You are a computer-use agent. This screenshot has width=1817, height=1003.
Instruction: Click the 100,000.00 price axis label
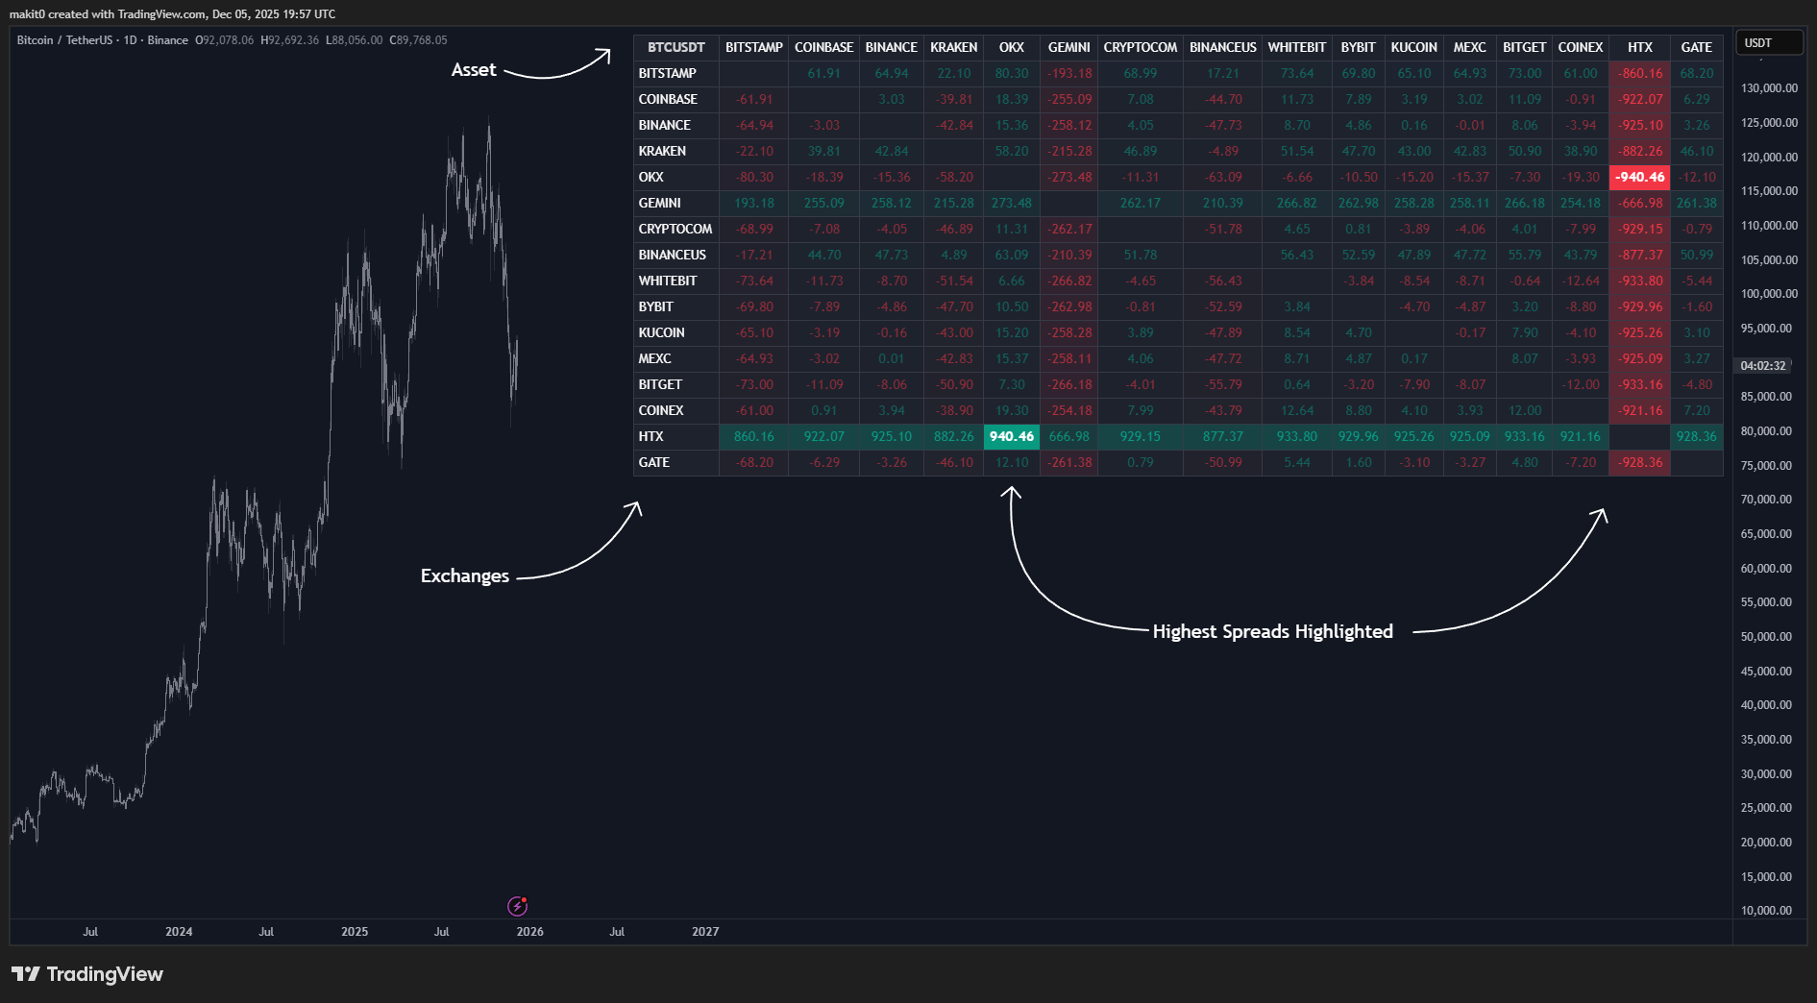[x=1769, y=294]
